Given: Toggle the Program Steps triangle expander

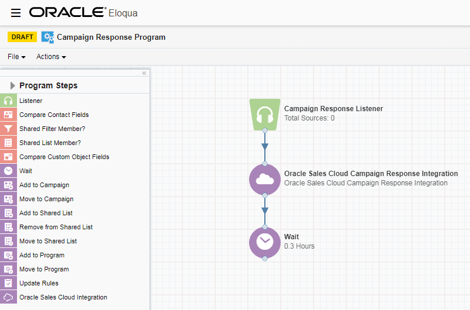Looking at the screenshot, I should pos(12,85).
